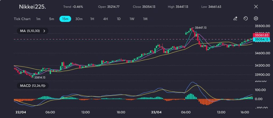Click the red 35061.83 price label
Screen dimensions: 273x118
[x=261, y=35]
